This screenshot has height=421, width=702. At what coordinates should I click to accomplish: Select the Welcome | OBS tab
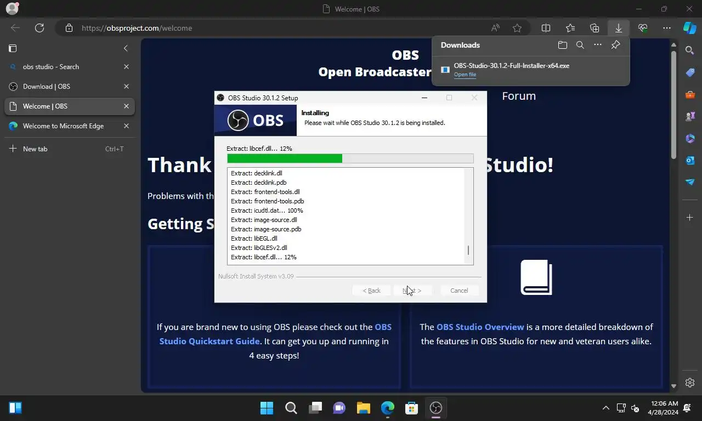tap(69, 106)
